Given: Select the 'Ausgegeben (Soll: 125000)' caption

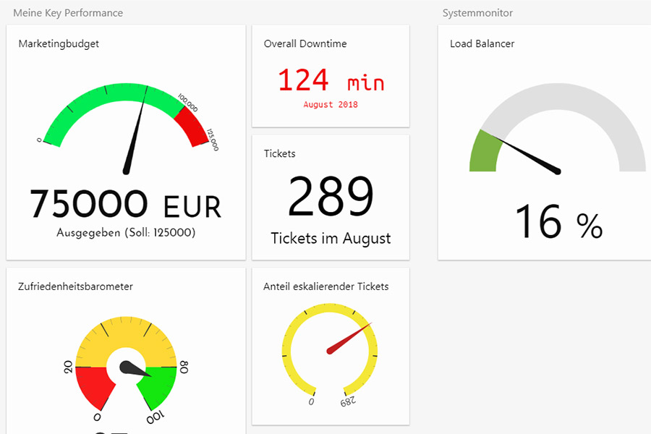Looking at the screenshot, I should tap(126, 233).
